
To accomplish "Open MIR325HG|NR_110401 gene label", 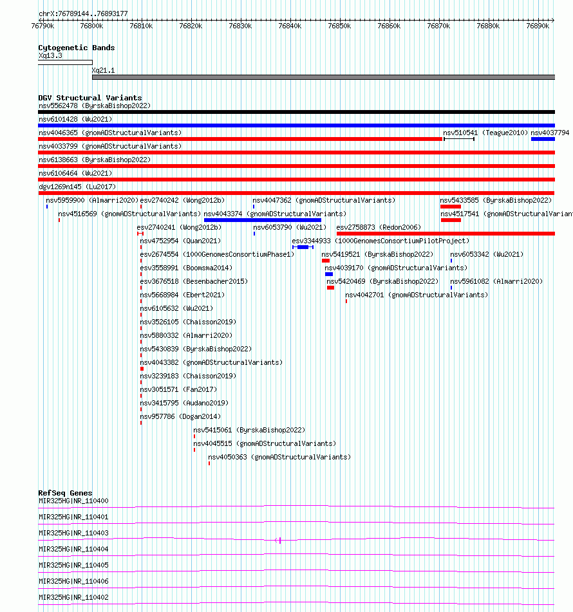I will [x=73, y=517].
